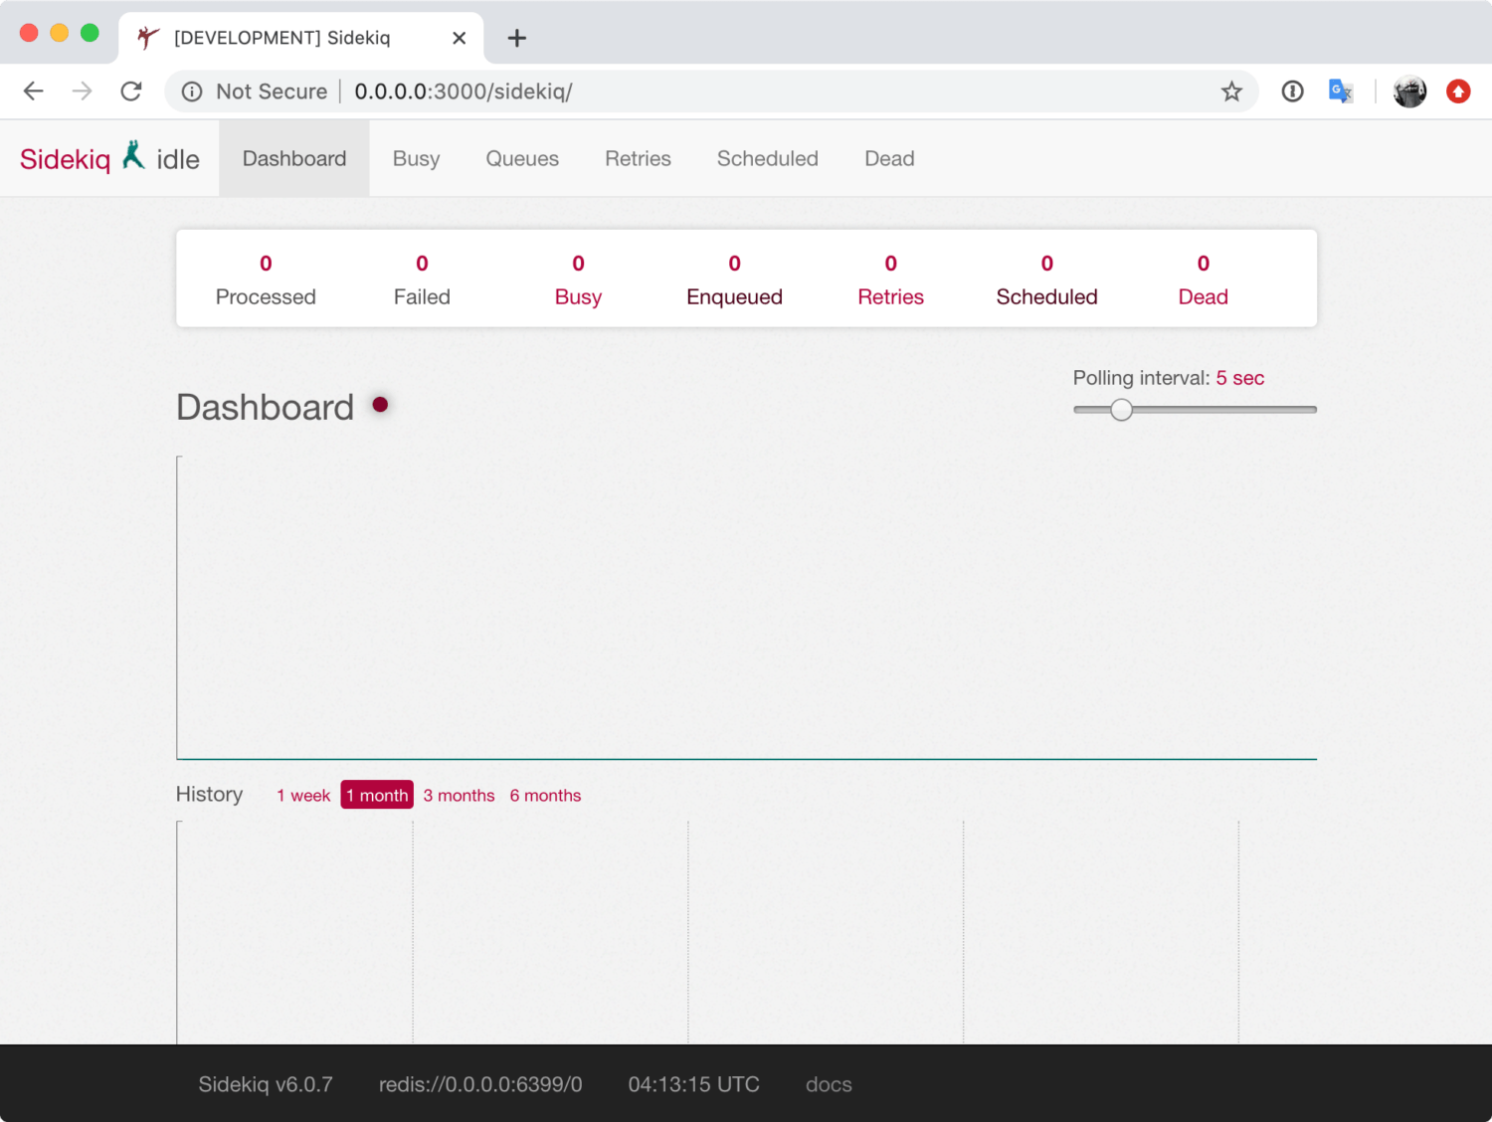Reload the page with the refresh icon
Screen dimensions: 1492x1122
click(131, 92)
